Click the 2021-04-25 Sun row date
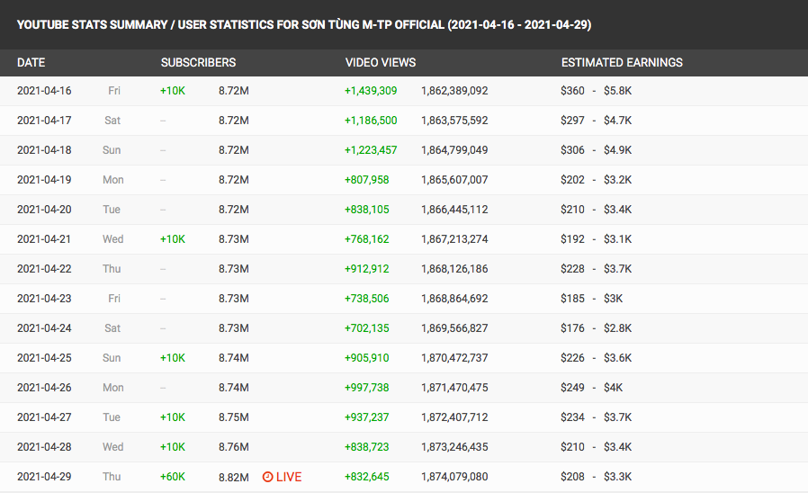Viewport: 808px width, 493px height. pyautogui.click(x=44, y=358)
